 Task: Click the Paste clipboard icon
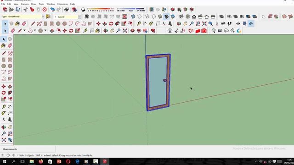click(x=38, y=10)
